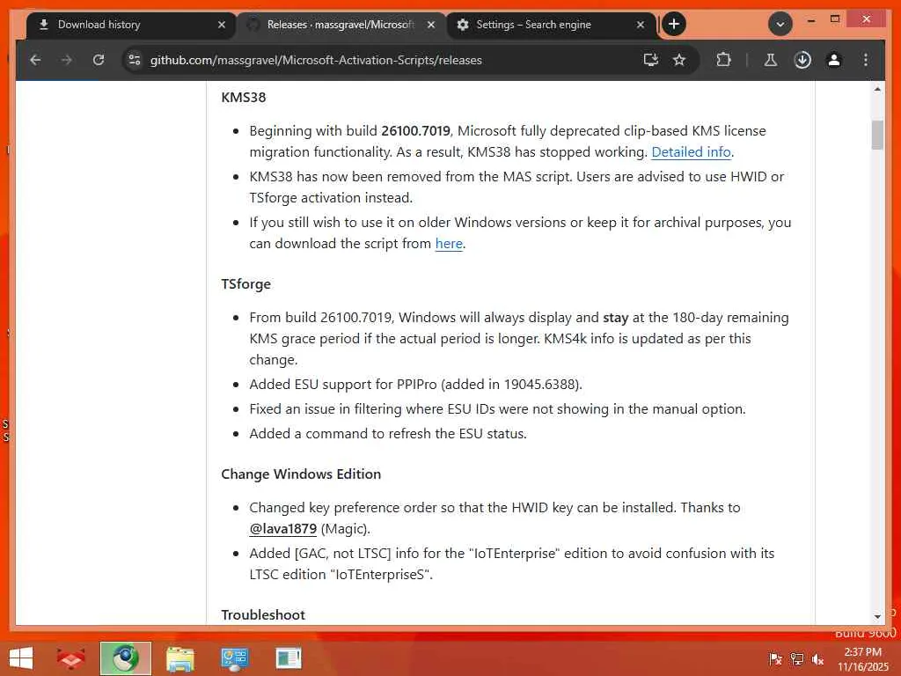The width and height of the screenshot is (901, 676).
Task: Click 'Added a command to refresh' line
Action: [388, 433]
